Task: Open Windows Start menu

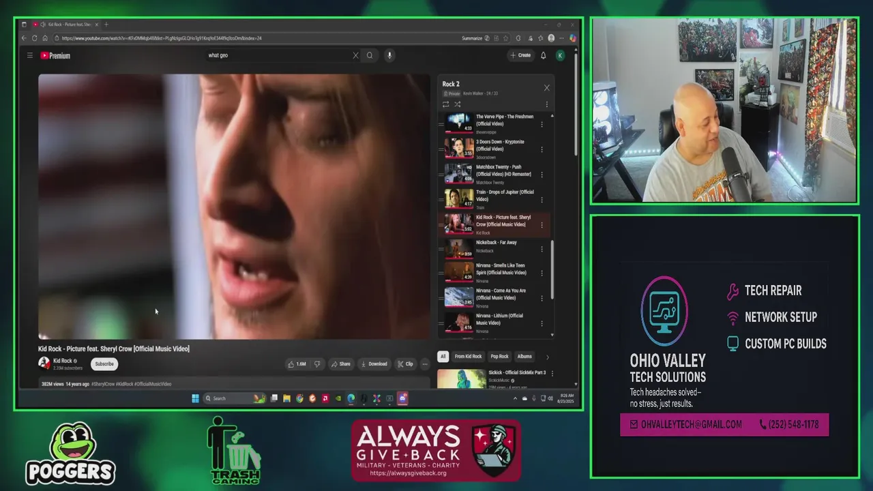Action: click(x=195, y=398)
